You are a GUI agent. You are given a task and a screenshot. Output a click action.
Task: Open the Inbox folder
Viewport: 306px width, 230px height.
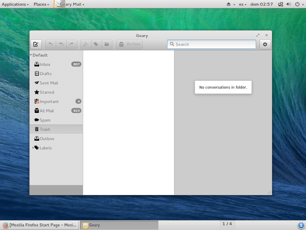tap(56, 64)
